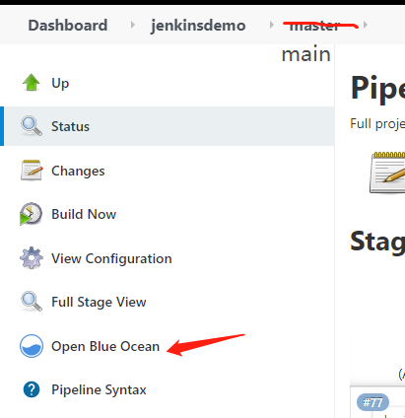Start a build with Build Now
405x418 pixels.
pos(84,214)
